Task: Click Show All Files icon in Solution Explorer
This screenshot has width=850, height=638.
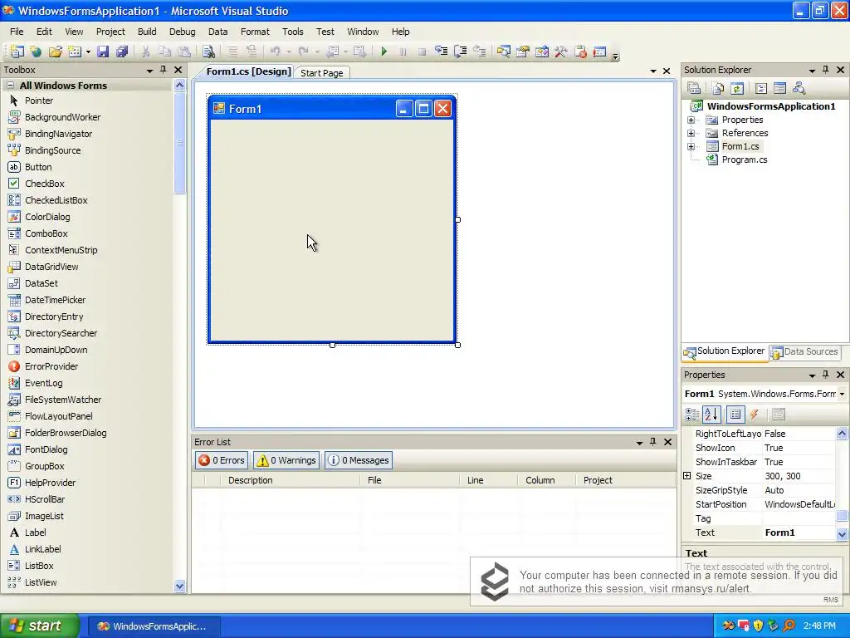Action: (718, 88)
